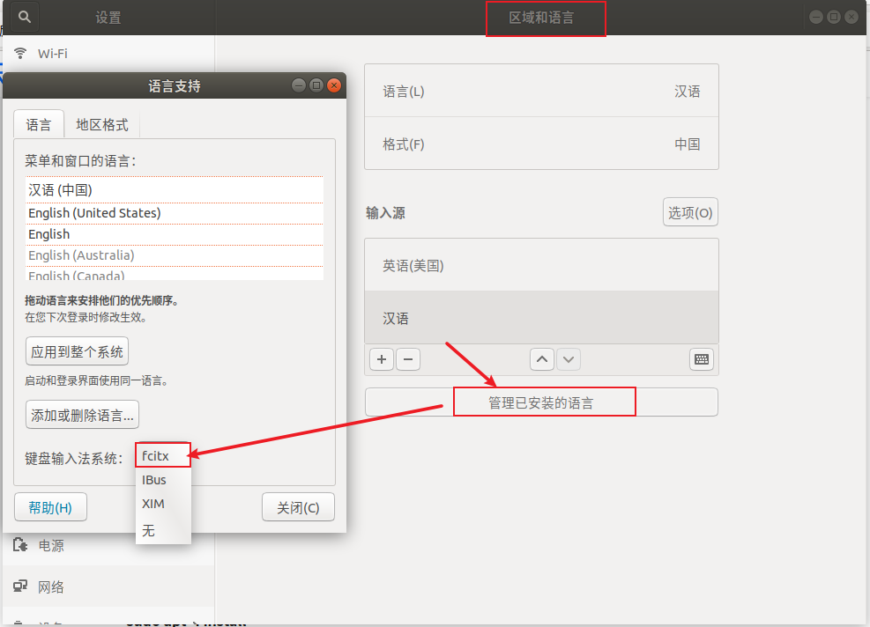
Task: Maximize the settings window
Action: [833, 18]
